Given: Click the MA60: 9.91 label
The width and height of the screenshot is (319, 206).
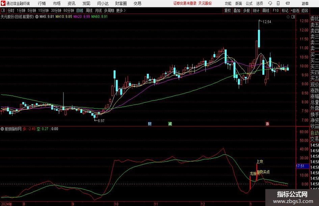Looking at the screenshot, I should (x=100, y=17).
